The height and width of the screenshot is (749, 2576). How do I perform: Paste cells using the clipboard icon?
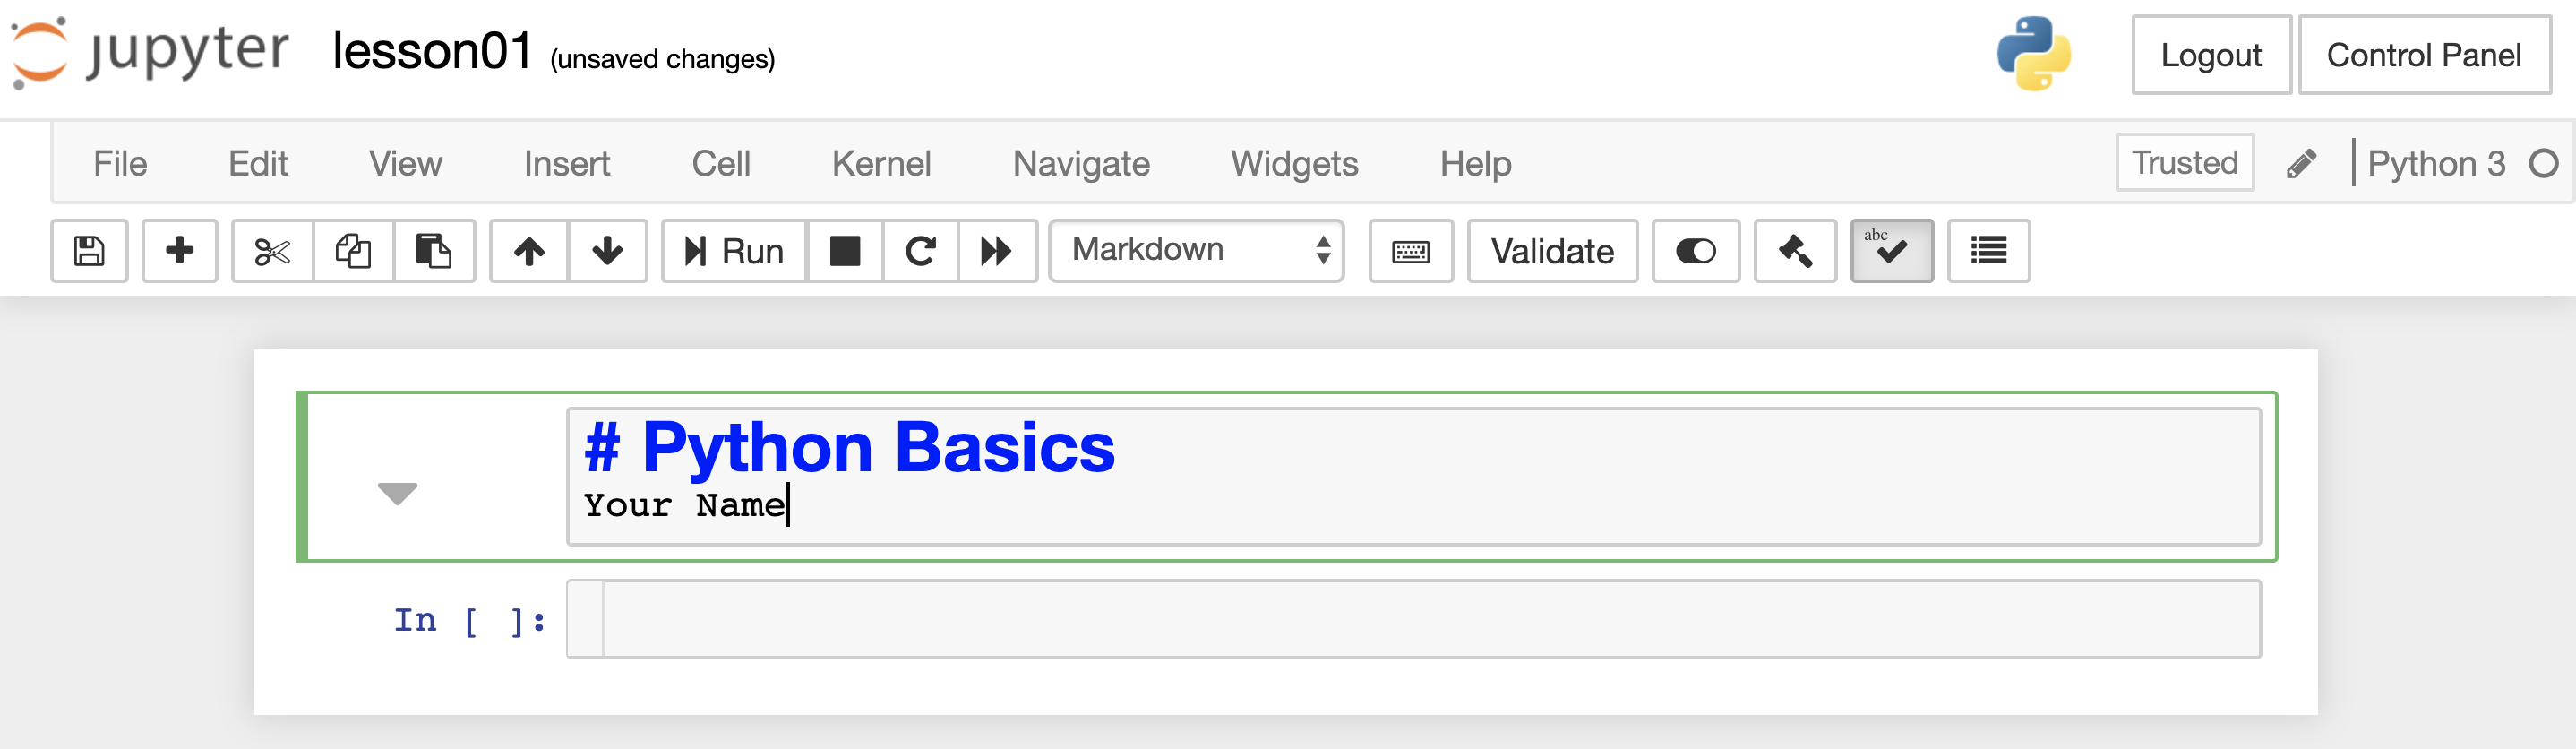click(x=433, y=251)
